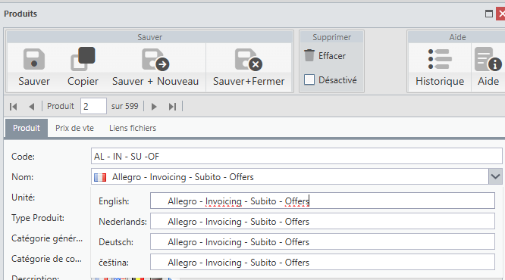Go to next product record
Viewport: 505px width, 280px height.
(x=154, y=107)
